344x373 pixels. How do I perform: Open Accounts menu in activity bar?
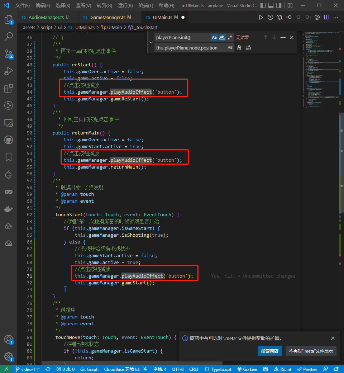(x=9, y=340)
